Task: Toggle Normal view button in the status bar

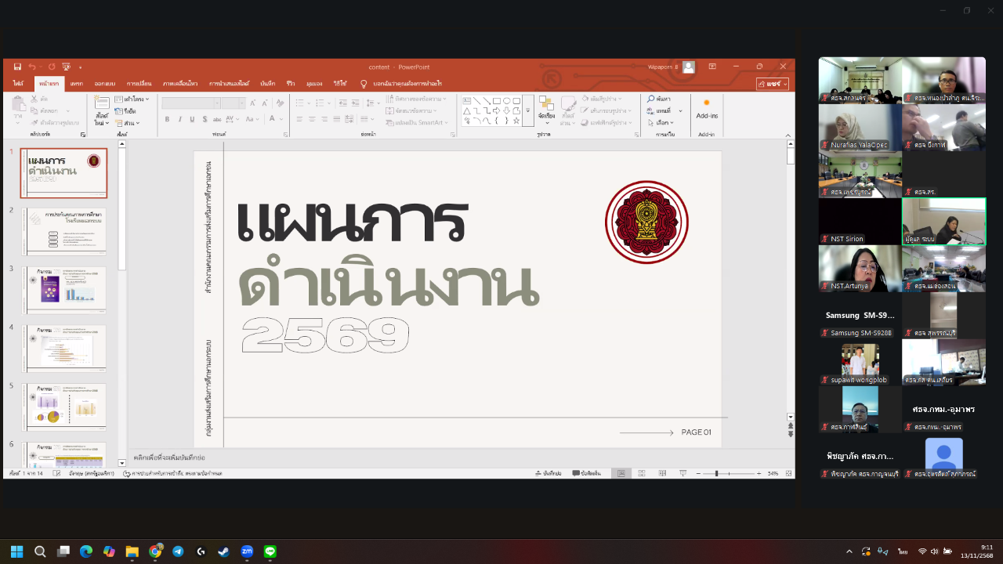Action: click(621, 473)
